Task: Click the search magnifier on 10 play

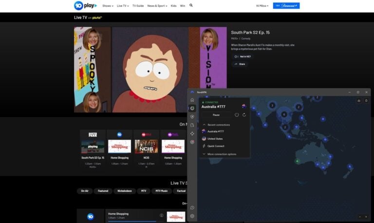Action: [191, 5]
